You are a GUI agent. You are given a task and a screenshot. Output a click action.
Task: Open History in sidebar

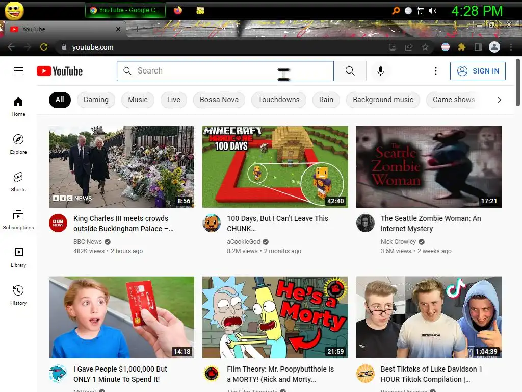(x=18, y=296)
